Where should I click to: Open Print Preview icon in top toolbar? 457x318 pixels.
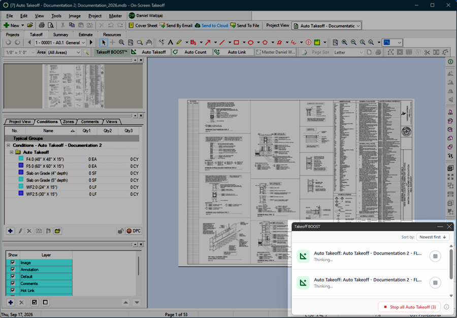click(50, 25)
